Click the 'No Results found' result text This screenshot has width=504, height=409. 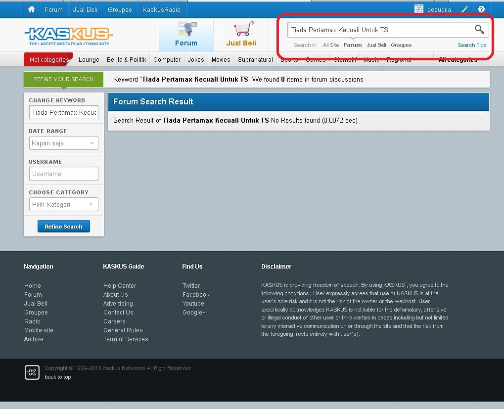(295, 121)
